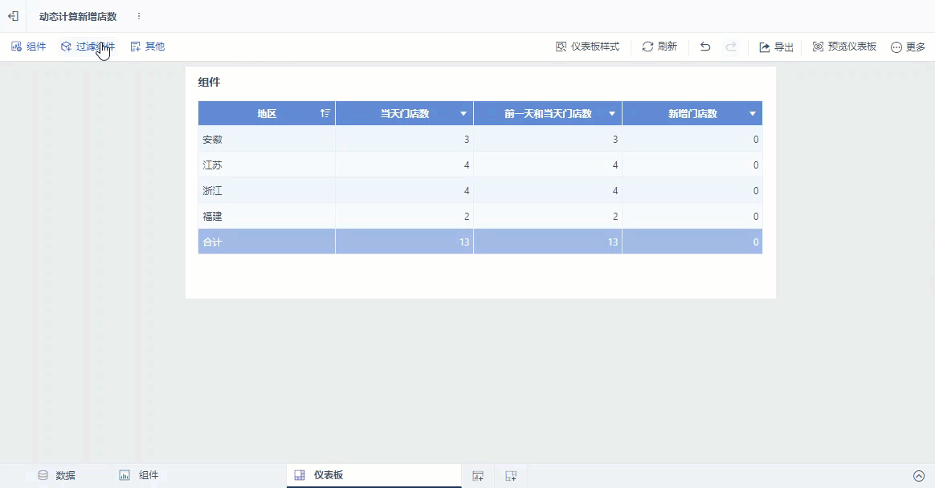
Task: Expand the 当天门店数 column dropdown arrow
Action: click(463, 114)
